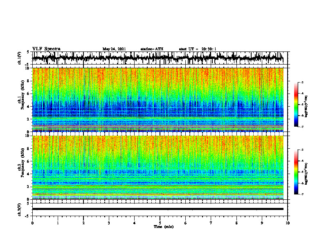Click the ch.1 frequency tick label 4

pos(28,107)
